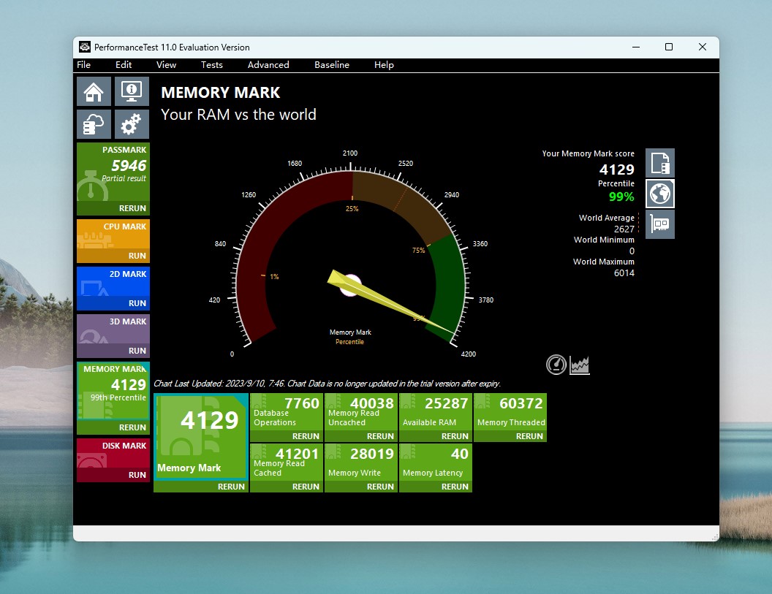Go to the Home screen icon
The height and width of the screenshot is (594, 772).
click(x=94, y=91)
